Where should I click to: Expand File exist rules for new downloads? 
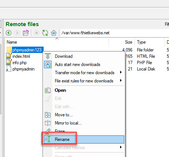tap(84, 81)
